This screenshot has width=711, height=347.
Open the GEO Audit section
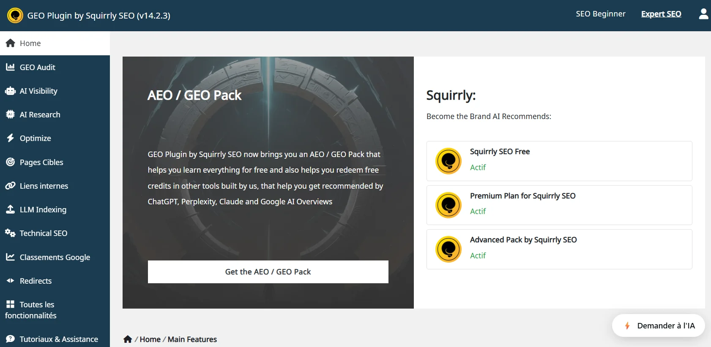55,67
